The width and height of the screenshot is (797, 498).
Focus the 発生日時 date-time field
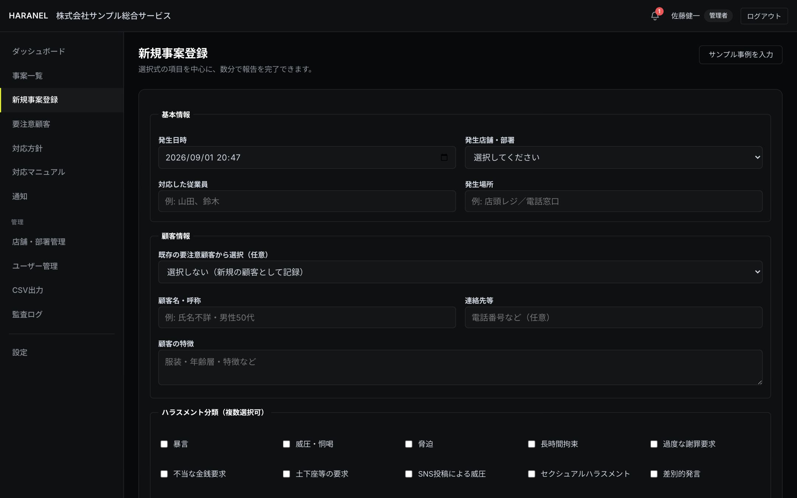pyautogui.click(x=307, y=158)
